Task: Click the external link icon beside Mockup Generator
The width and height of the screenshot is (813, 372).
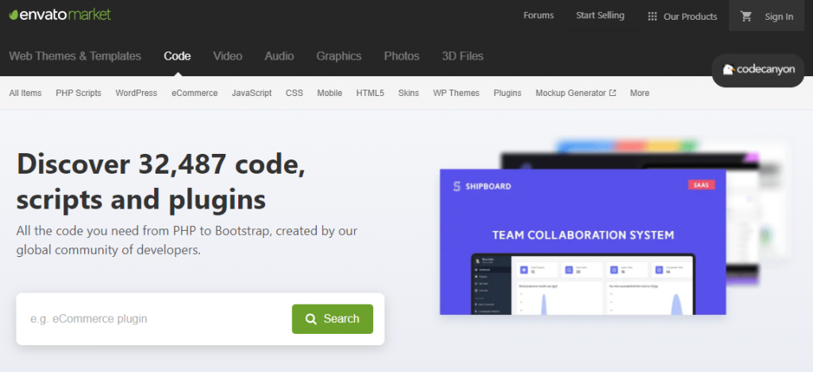Action: click(x=612, y=93)
